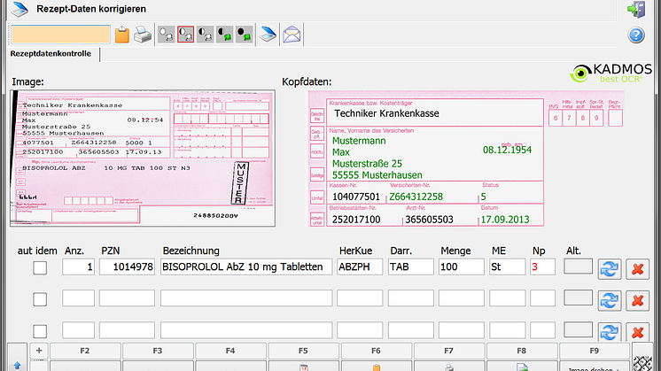
Task: Click red X delete in second empty row
Action: [637, 301]
